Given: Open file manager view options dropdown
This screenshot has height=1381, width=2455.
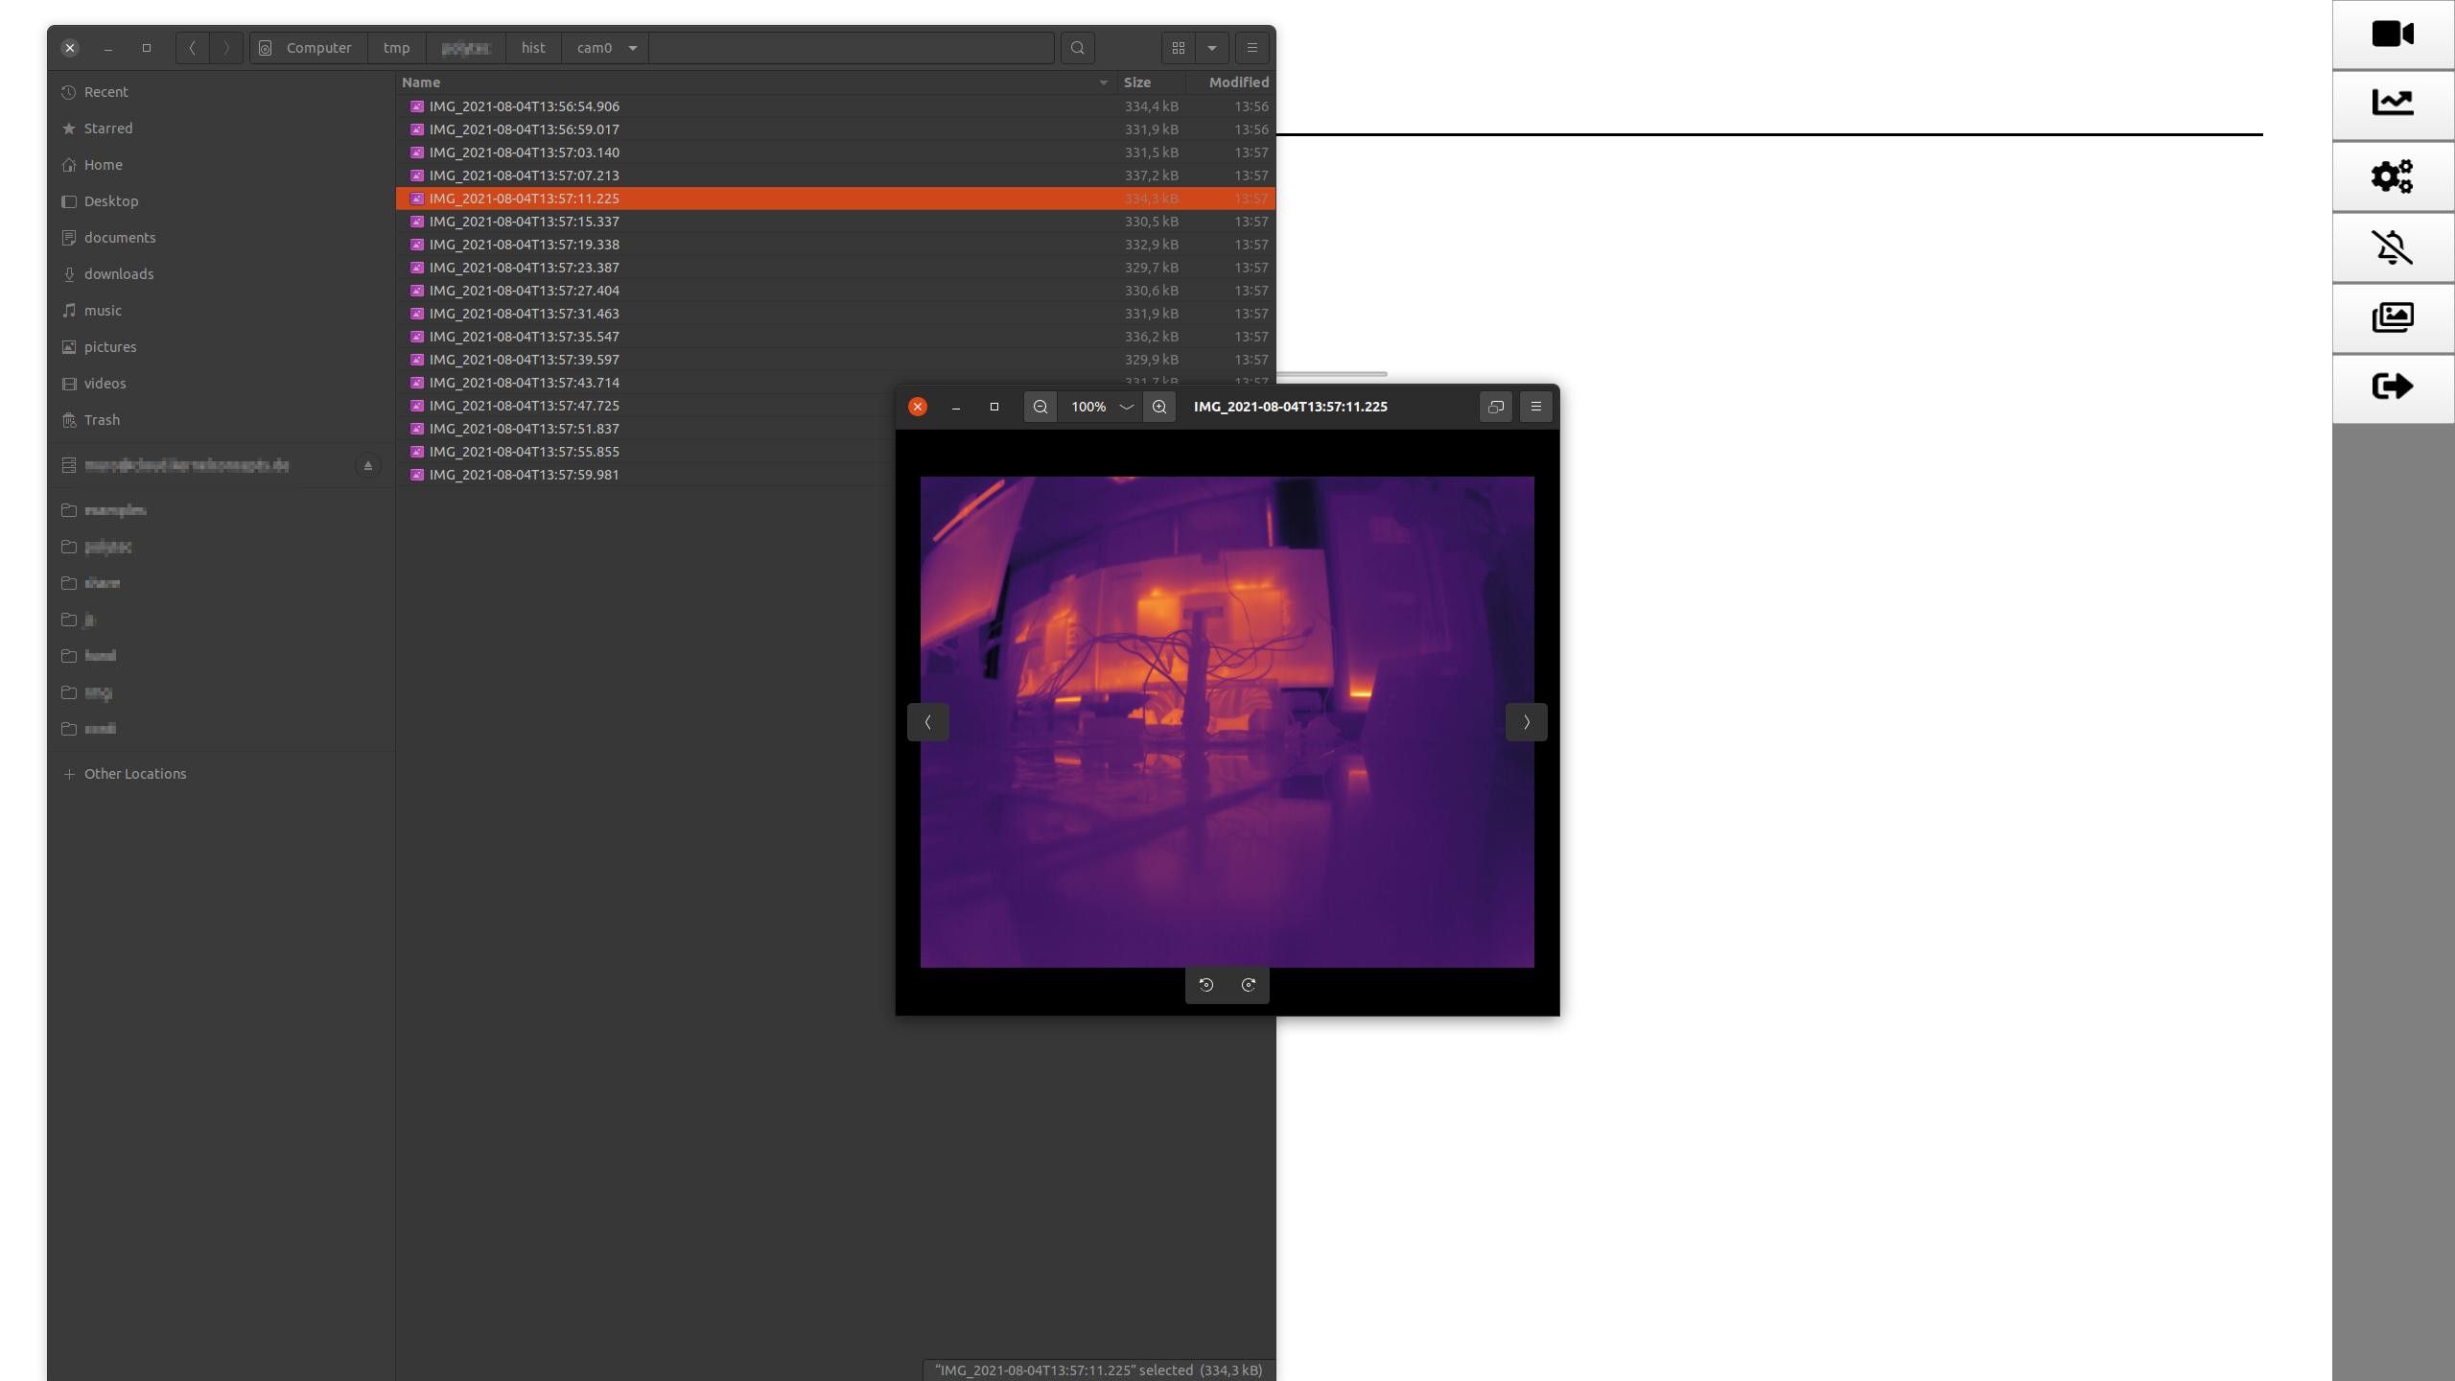Looking at the screenshot, I should coord(1212,48).
